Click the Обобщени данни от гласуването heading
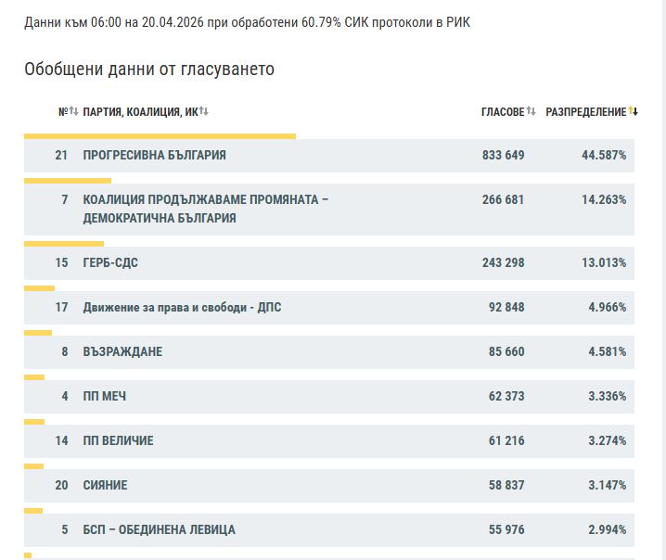 149,70
